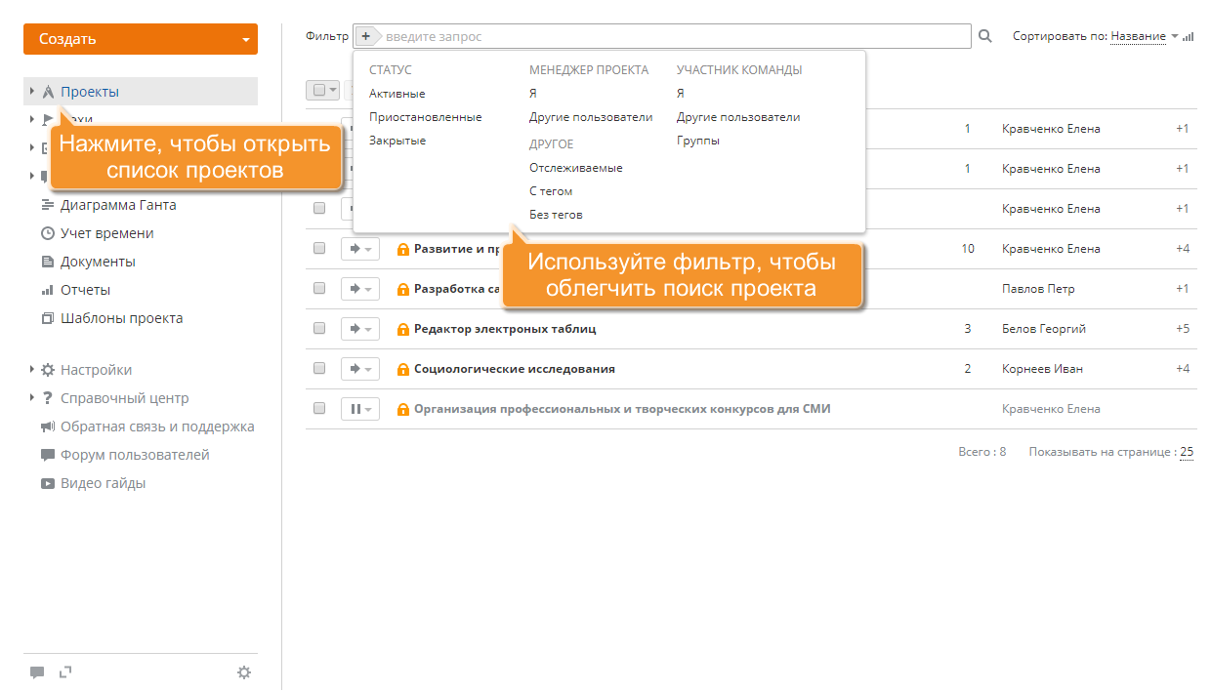Click the lock icon of Социологические исследования

click(x=403, y=369)
